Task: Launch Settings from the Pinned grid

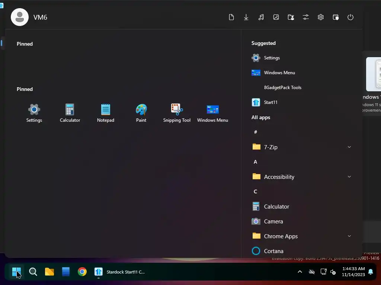Action: pyautogui.click(x=34, y=113)
